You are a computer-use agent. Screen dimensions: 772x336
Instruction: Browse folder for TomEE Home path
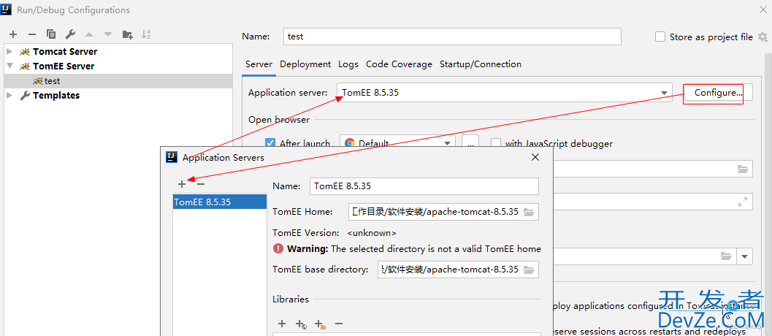tap(528, 213)
